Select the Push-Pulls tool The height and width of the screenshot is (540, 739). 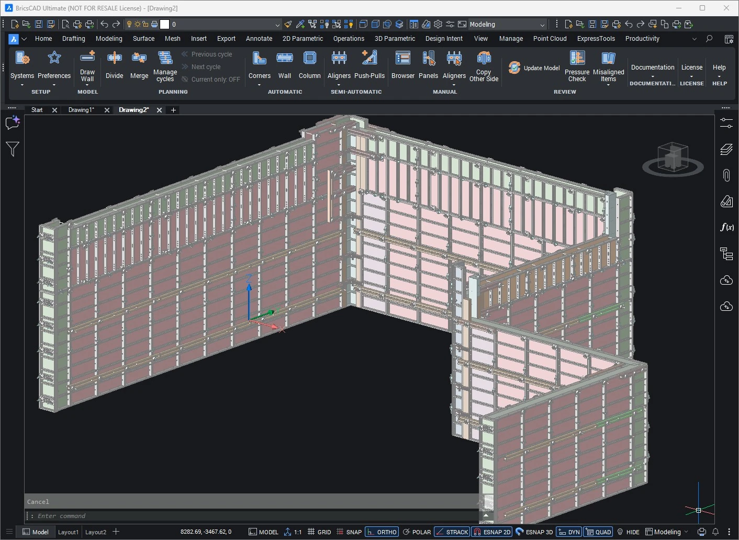[369, 65]
